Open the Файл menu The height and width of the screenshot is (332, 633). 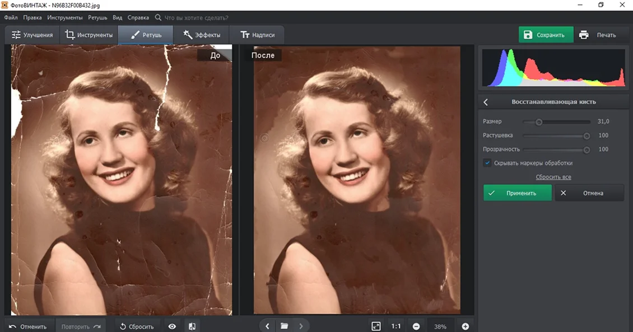pos(10,17)
